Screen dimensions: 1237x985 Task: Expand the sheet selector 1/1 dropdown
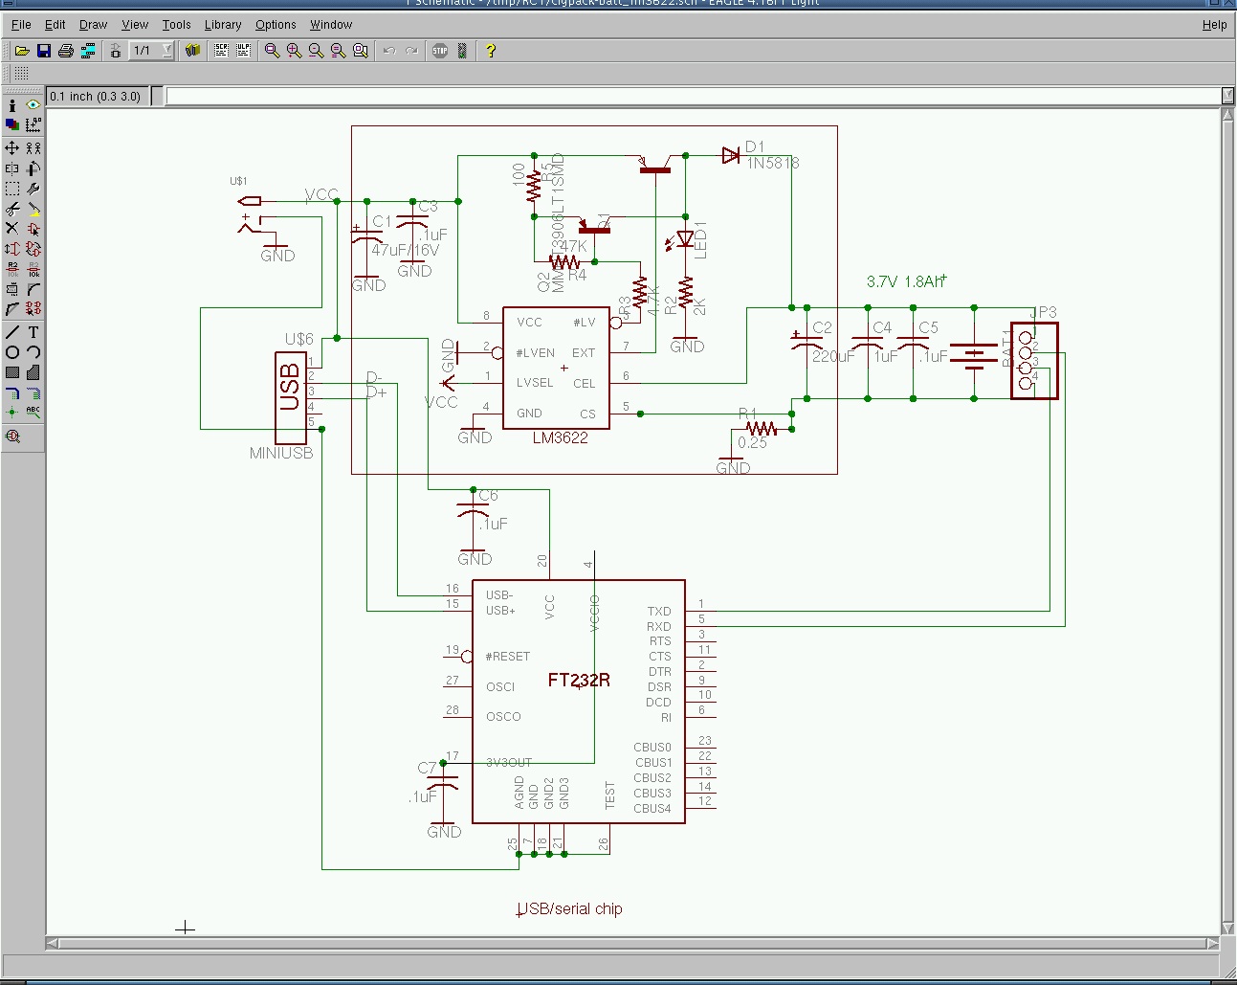[x=167, y=51]
